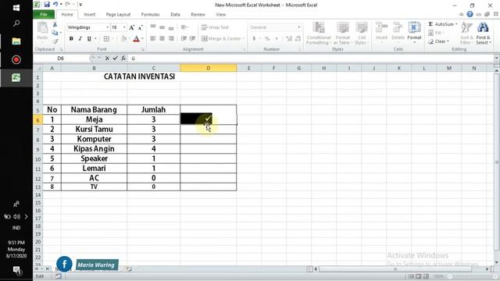Click column D header

[209, 68]
